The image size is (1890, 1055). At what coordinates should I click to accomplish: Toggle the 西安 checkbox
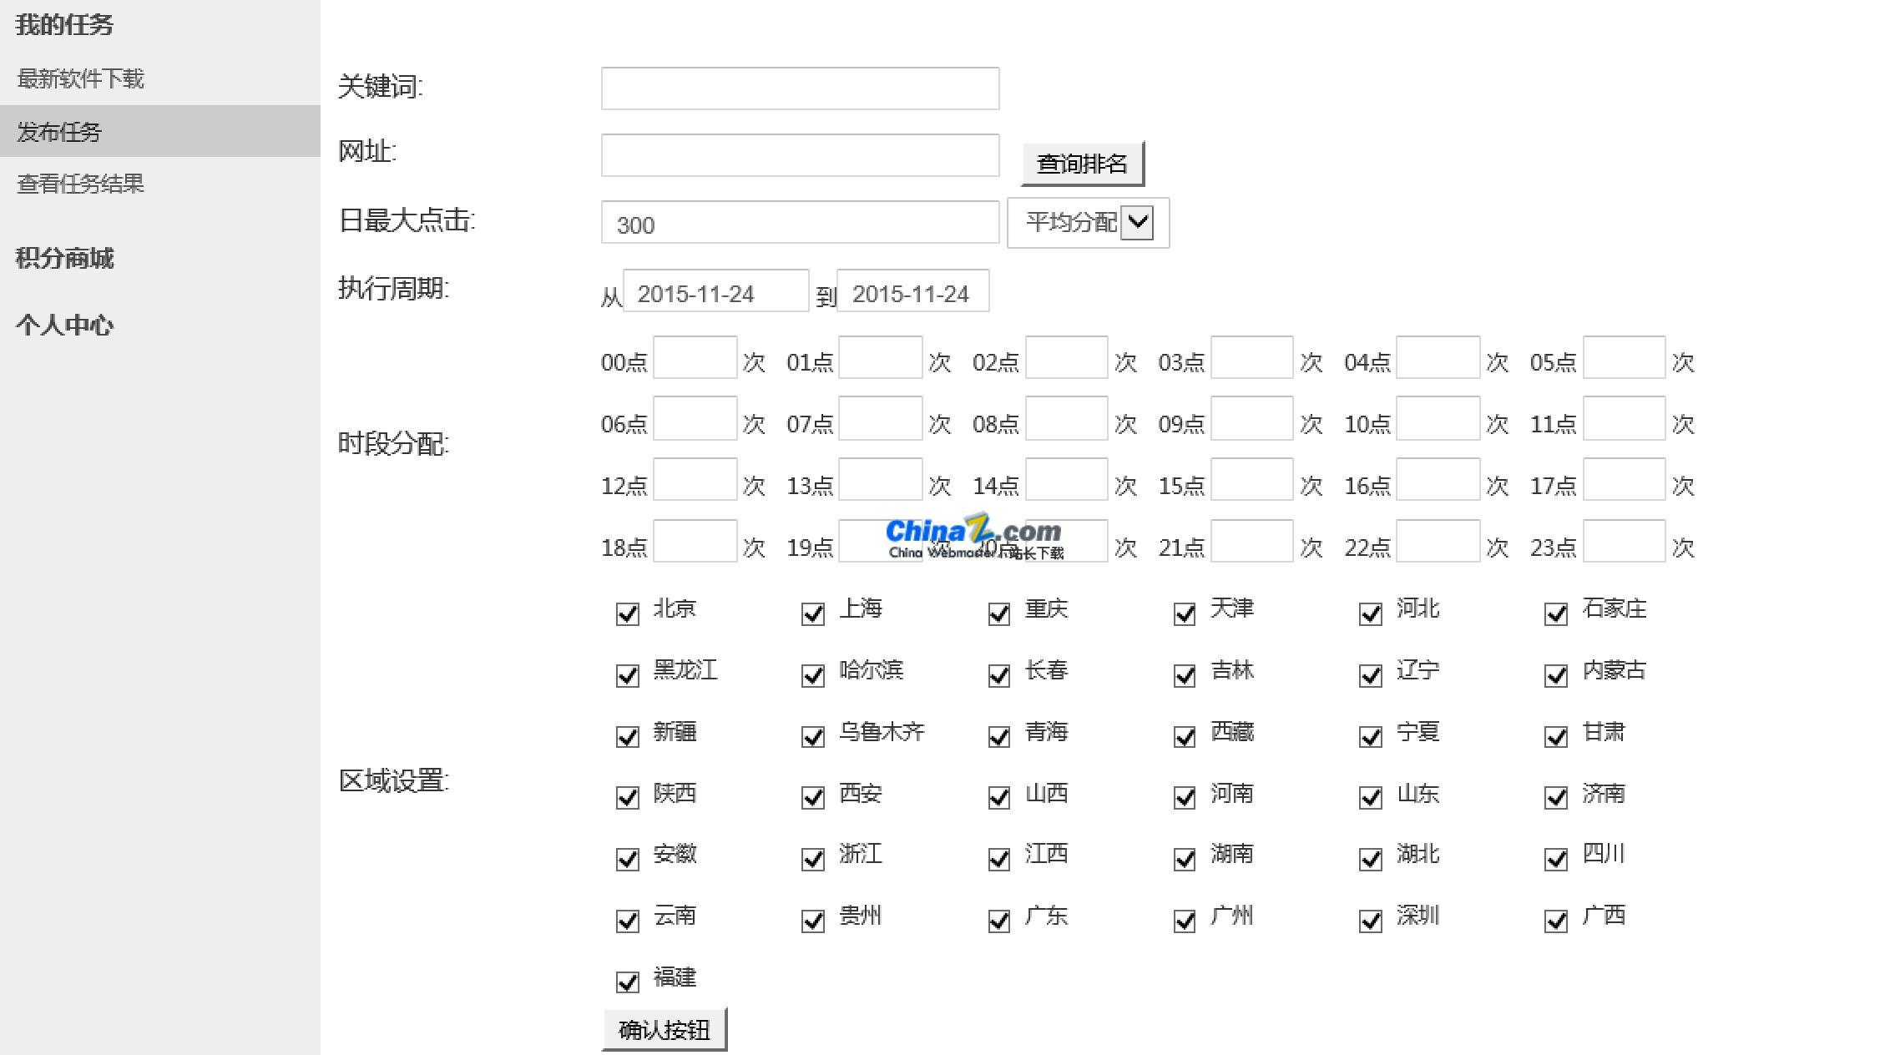(x=813, y=798)
